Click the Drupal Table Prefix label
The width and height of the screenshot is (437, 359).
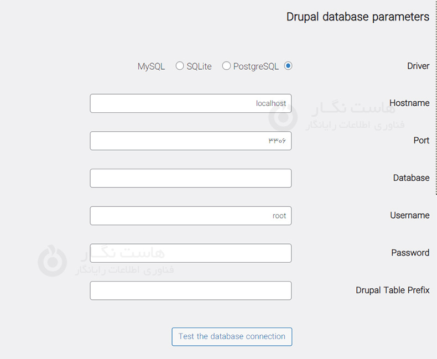[392, 290]
